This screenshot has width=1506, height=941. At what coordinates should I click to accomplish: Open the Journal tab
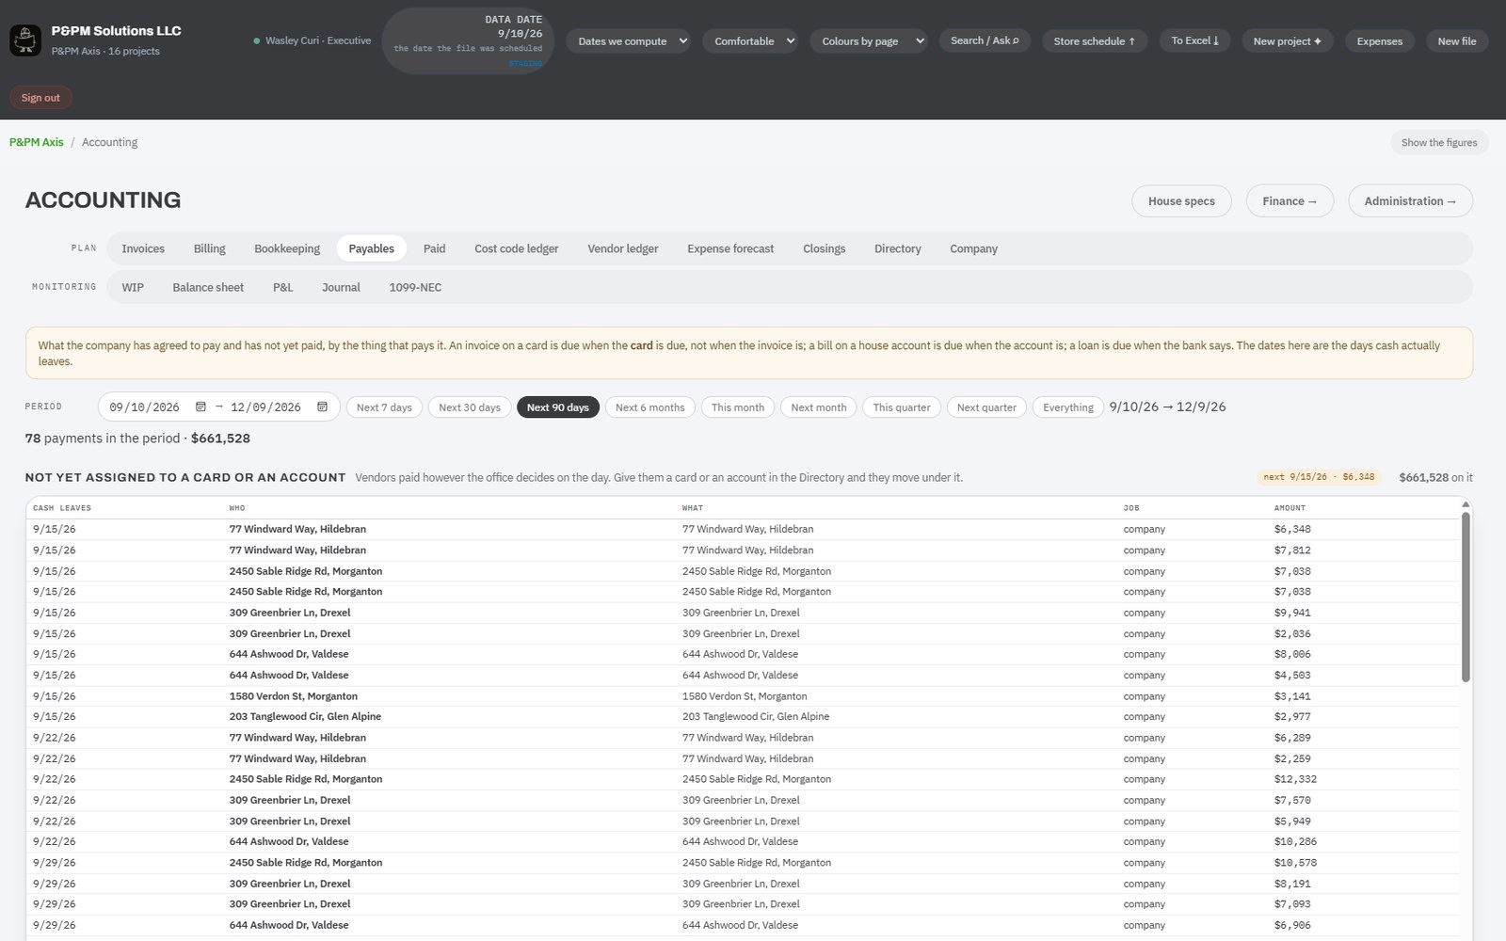tap(341, 287)
